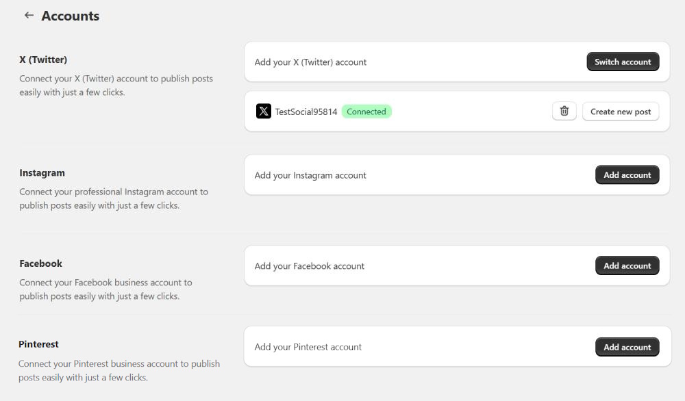
Task: Go back using the arrow beside Accounts
Action: (x=29, y=15)
